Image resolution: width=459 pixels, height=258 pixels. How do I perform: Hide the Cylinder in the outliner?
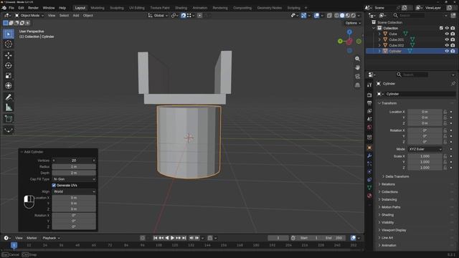[x=447, y=51]
